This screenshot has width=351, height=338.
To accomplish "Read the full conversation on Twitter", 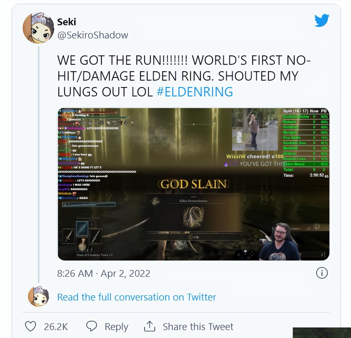I will [136, 297].
